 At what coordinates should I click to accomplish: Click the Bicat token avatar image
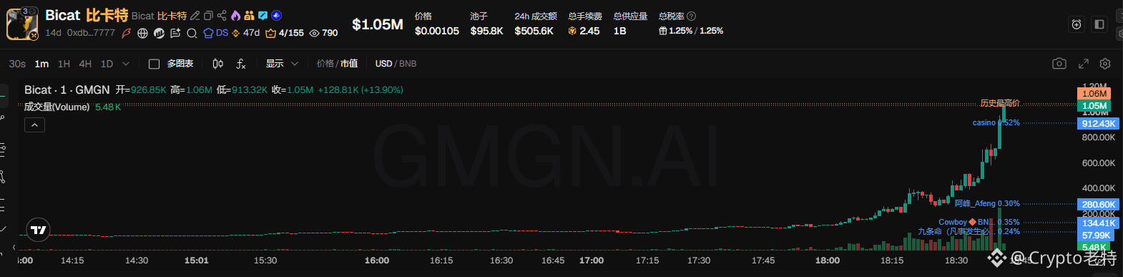(22, 24)
